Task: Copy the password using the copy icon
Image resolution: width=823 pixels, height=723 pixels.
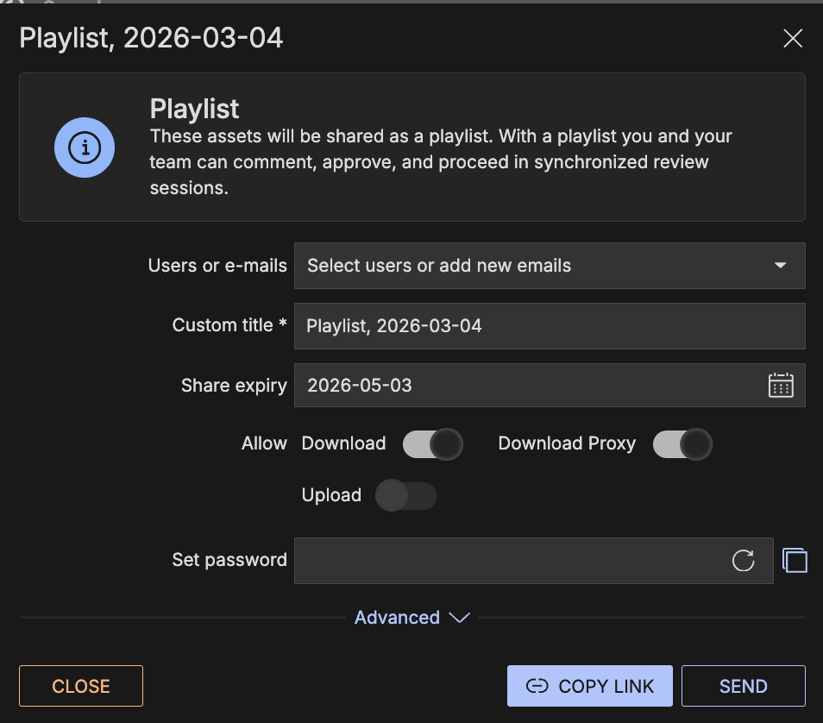Action: (x=795, y=561)
